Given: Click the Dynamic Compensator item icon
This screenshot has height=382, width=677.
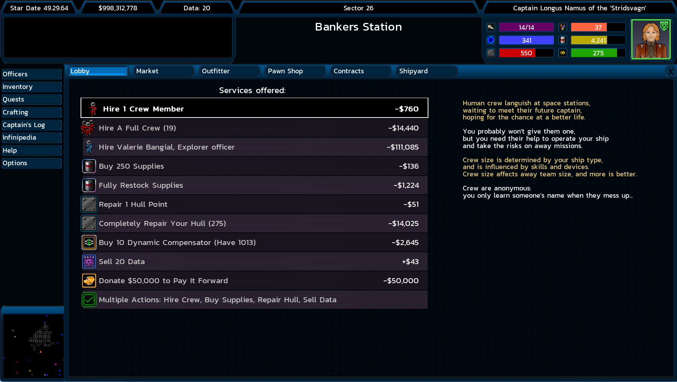Looking at the screenshot, I should (89, 242).
